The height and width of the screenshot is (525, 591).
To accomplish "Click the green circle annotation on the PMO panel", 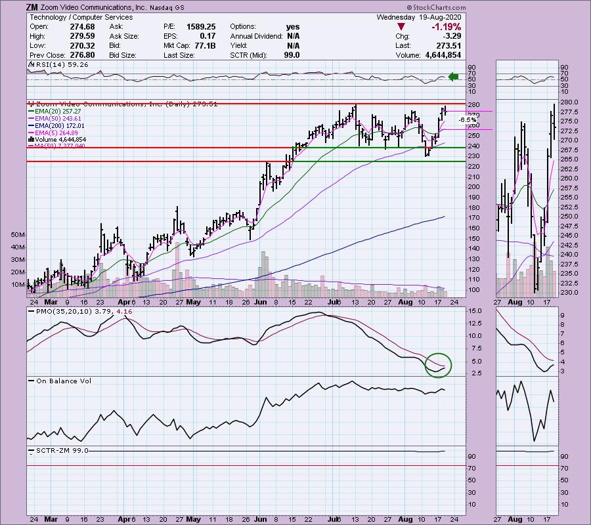I will pyautogui.click(x=439, y=364).
